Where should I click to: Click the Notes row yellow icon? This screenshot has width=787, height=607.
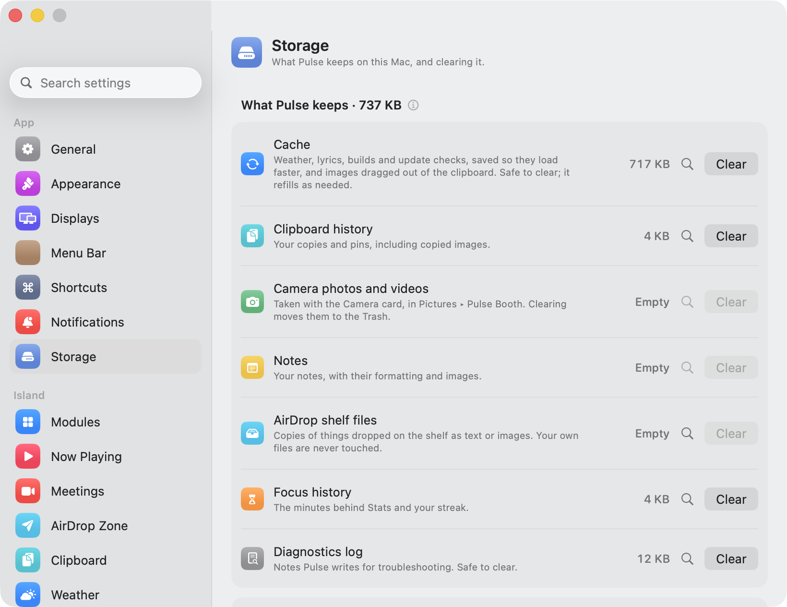click(252, 367)
